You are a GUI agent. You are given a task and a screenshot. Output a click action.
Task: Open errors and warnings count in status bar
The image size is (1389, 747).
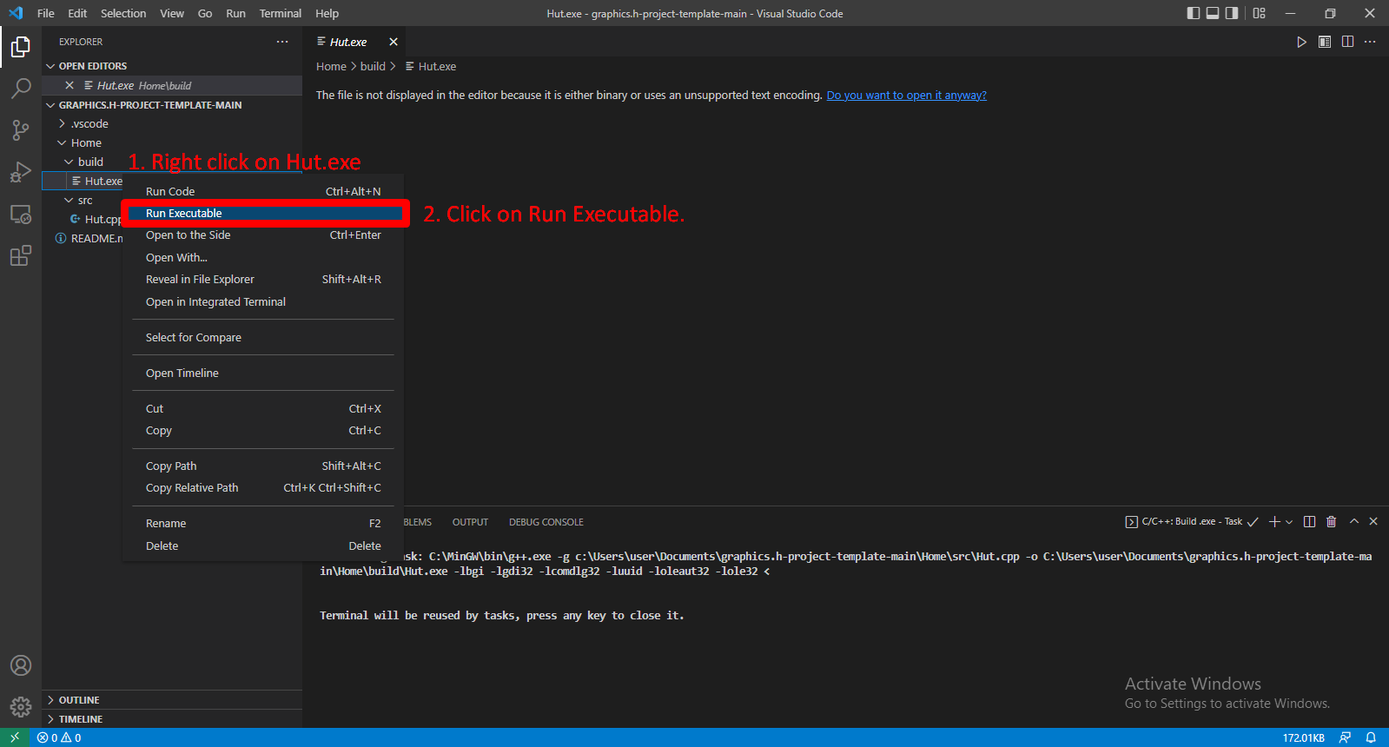[x=59, y=737]
